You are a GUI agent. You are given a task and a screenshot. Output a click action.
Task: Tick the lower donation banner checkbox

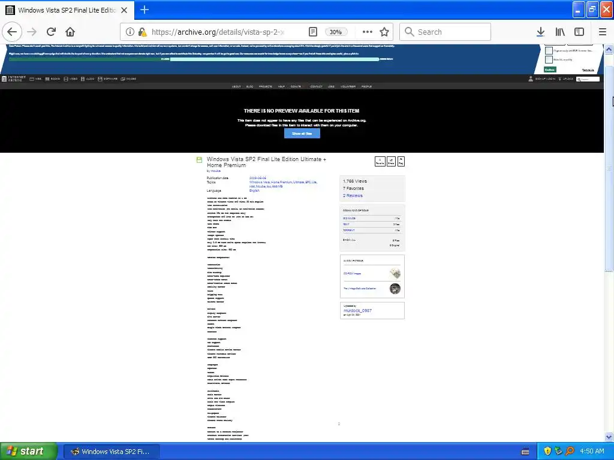pyautogui.click(x=549, y=59)
